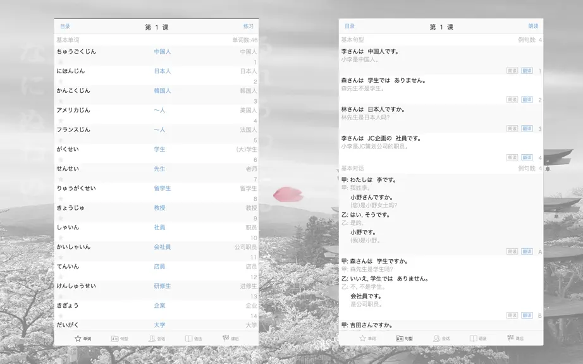
Task: Click the dialogue line 乙: はい, そうです。
Action: tap(365, 215)
